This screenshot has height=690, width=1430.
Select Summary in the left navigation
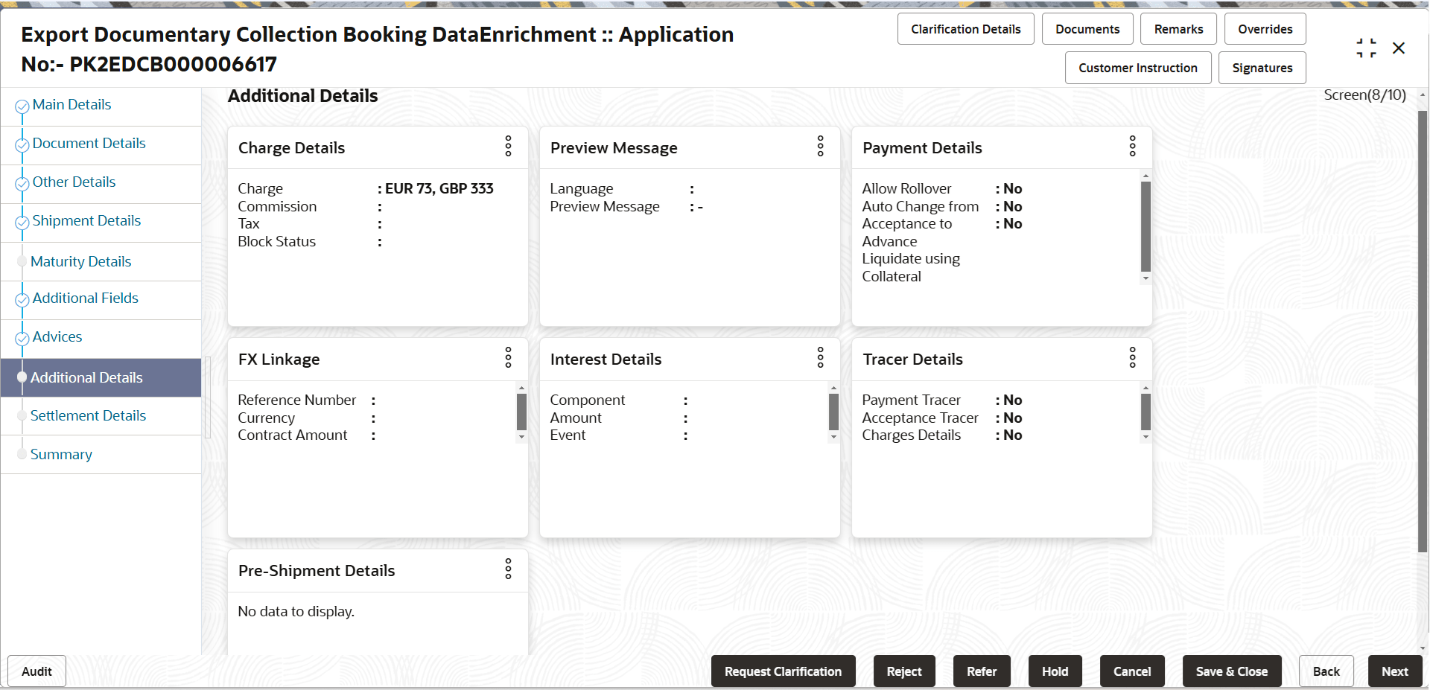[61, 454]
